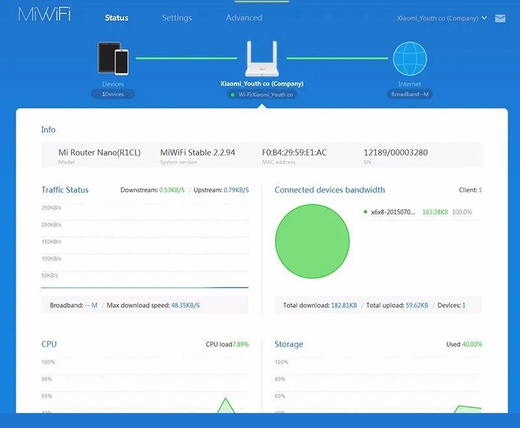
Task: Click the router name Xiaomi_Youth co (Company)
Action: coord(262,84)
